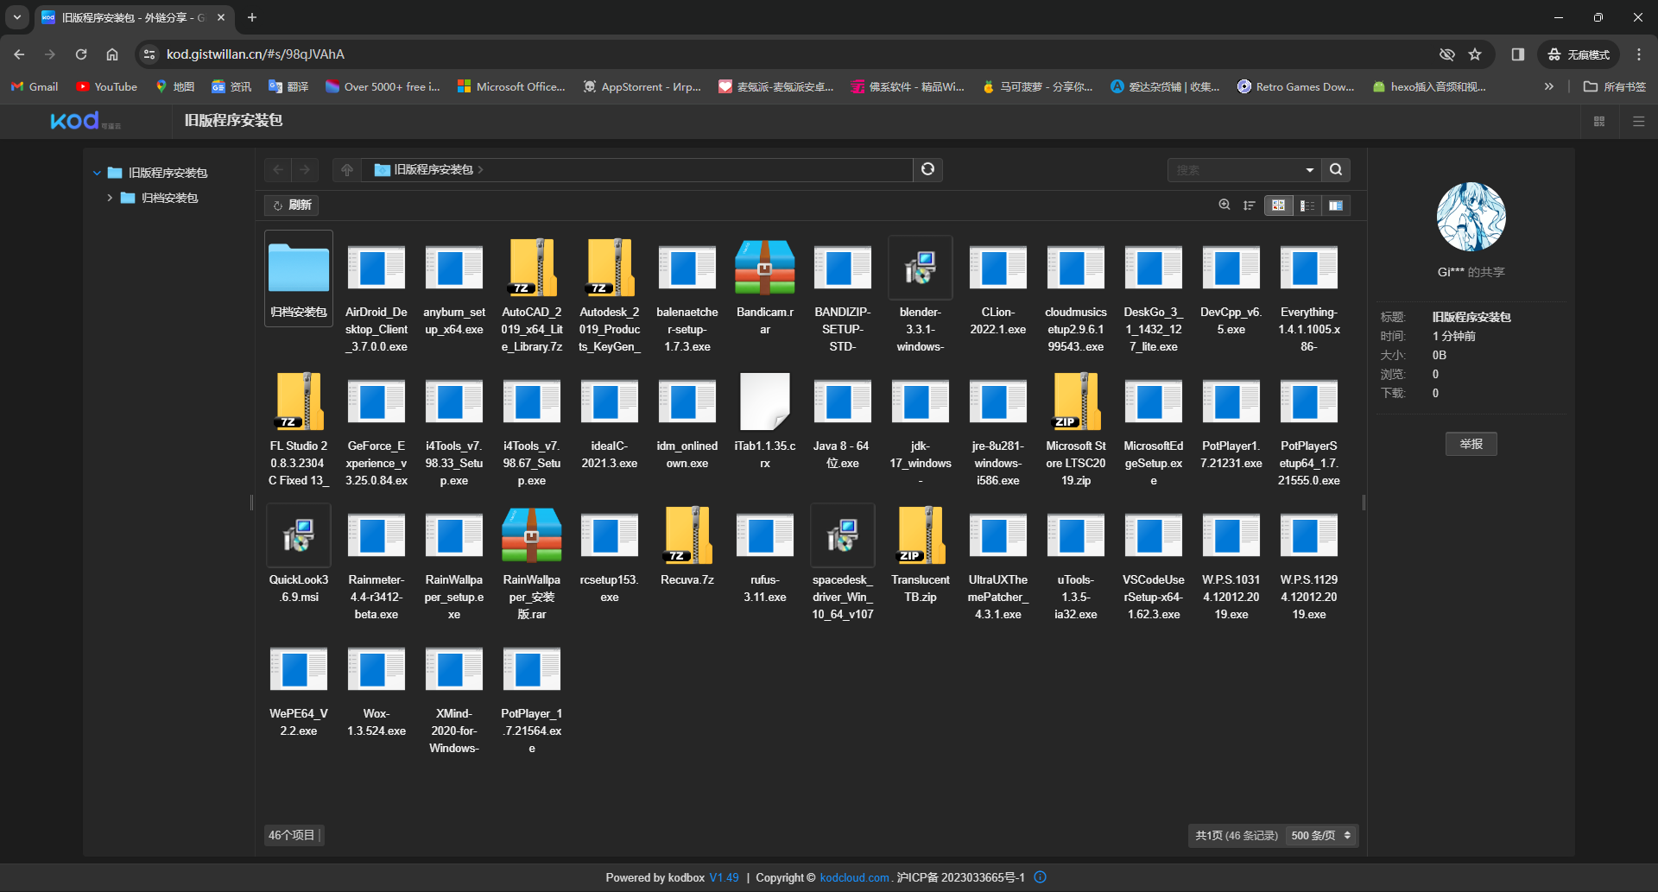1658x892 pixels.
Task: Open the YouTube bookmark
Action: click(106, 86)
